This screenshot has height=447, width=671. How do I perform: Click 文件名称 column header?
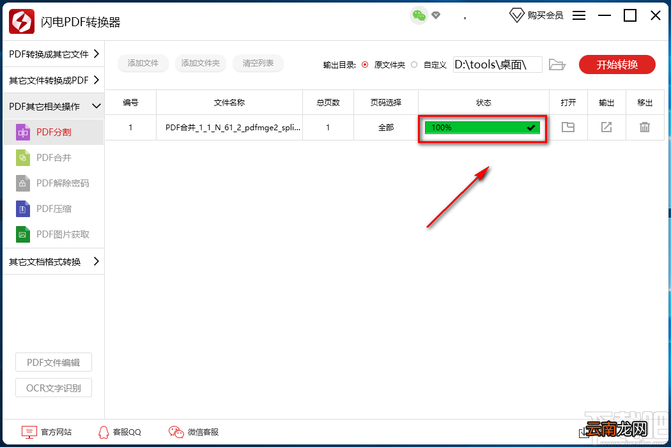pos(229,103)
